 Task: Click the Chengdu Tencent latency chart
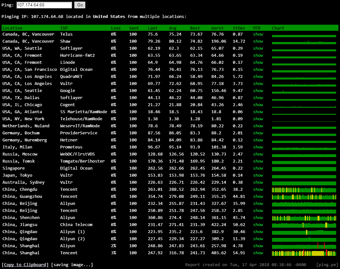click(304, 189)
